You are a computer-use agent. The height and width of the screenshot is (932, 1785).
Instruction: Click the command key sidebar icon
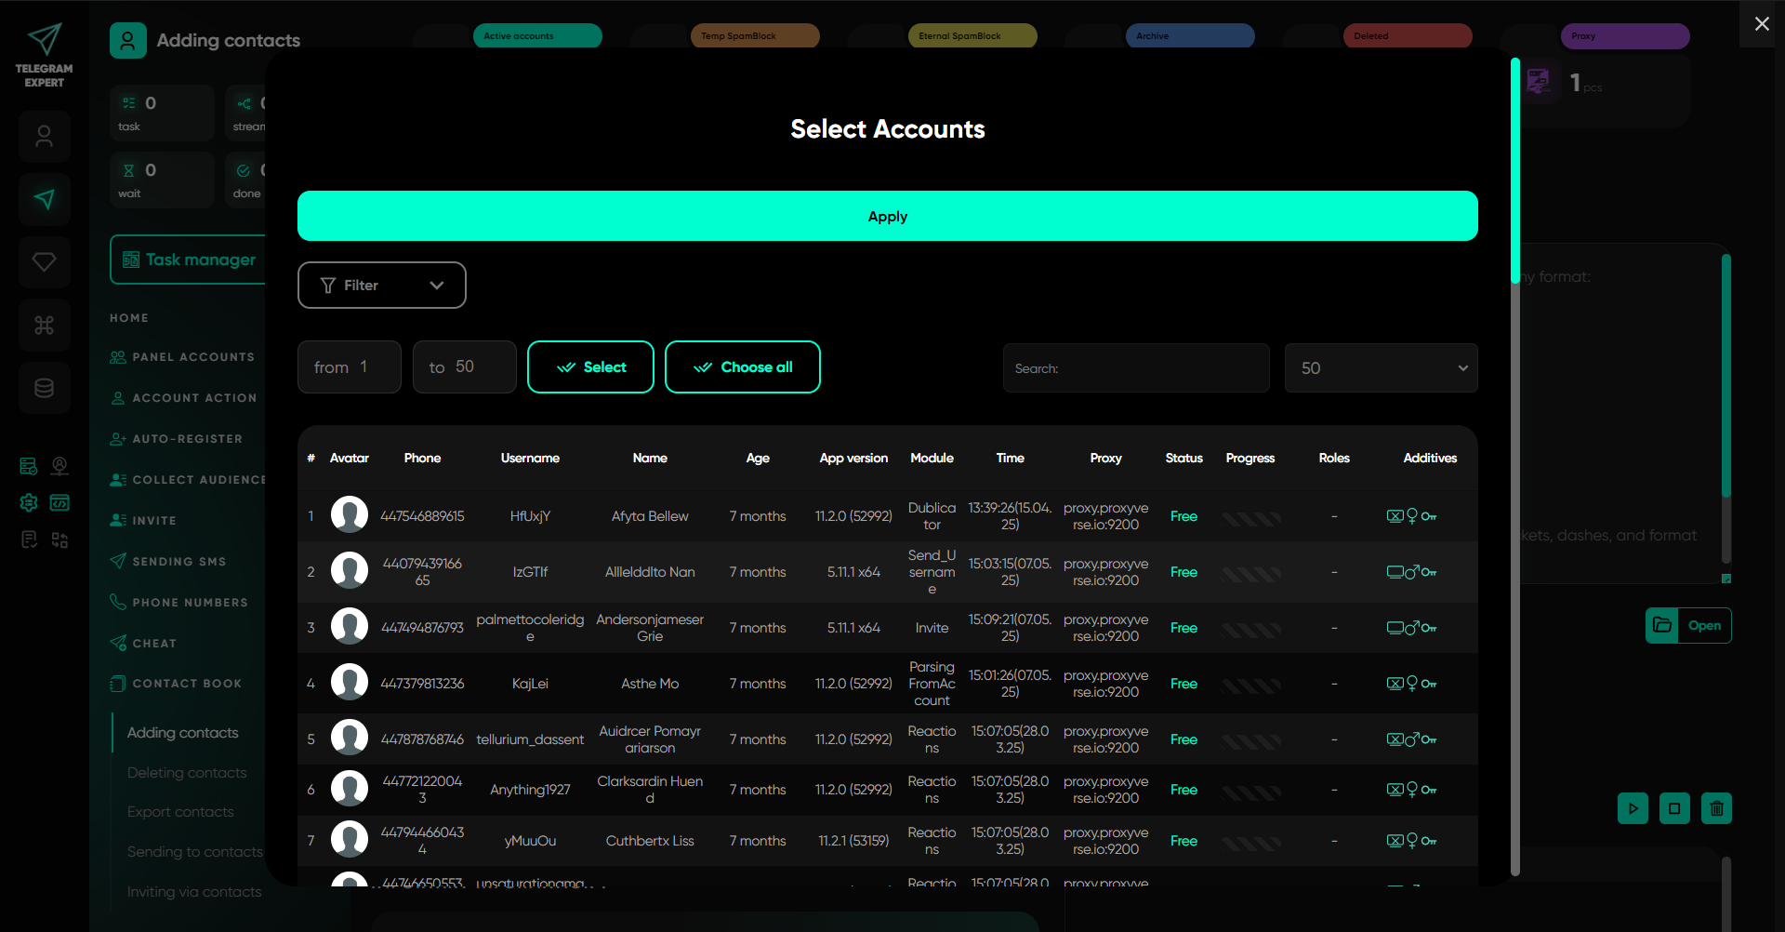tap(44, 326)
